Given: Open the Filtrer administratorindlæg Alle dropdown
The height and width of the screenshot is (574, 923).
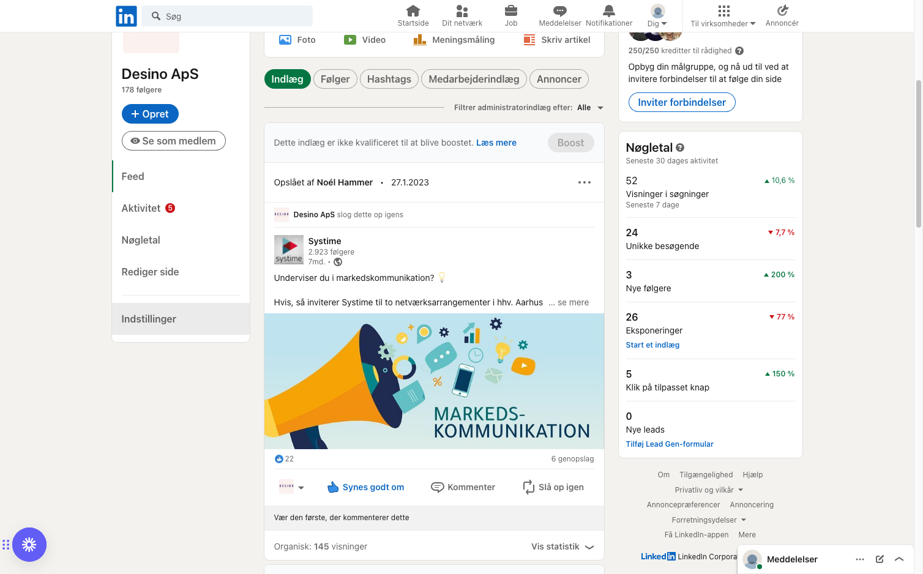Looking at the screenshot, I should (x=590, y=108).
